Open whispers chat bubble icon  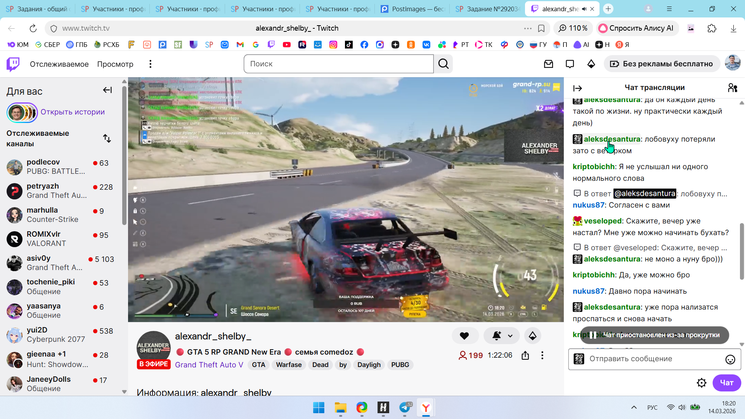pos(570,64)
